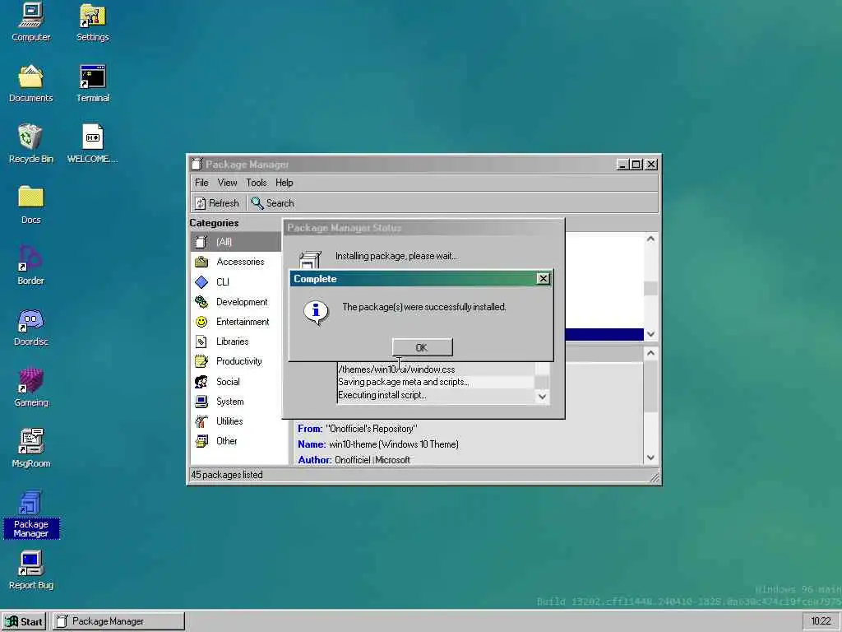Click the info icon in Complete dialog
842x632 pixels.
tap(316, 311)
